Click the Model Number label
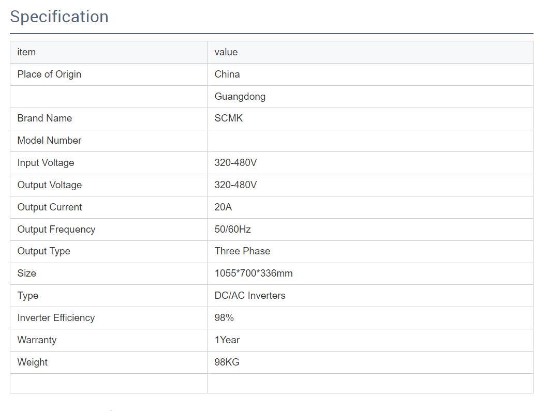 [x=49, y=141]
